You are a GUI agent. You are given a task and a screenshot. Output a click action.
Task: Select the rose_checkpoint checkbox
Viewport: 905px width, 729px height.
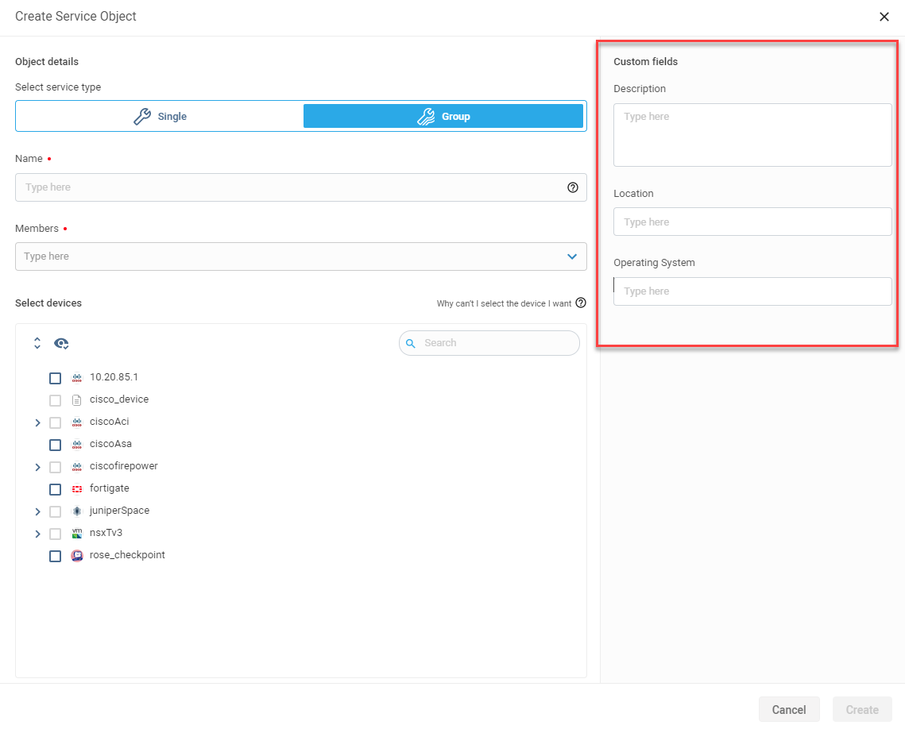(55, 556)
